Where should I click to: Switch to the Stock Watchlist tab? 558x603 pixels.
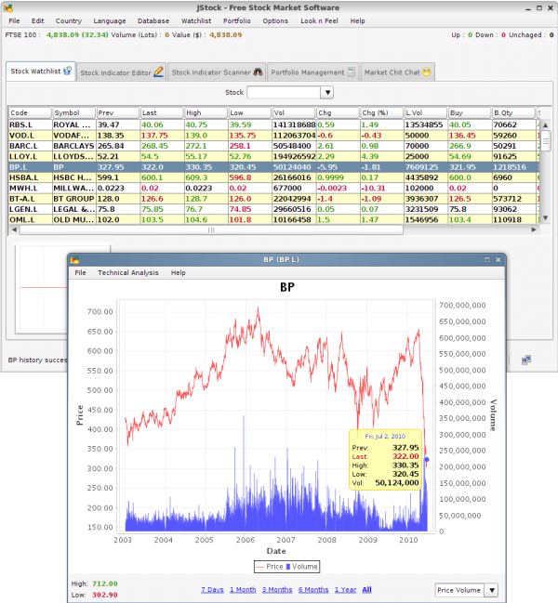pyautogui.click(x=41, y=72)
